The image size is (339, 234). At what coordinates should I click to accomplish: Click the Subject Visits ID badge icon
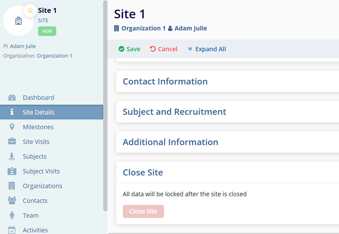coord(12,171)
